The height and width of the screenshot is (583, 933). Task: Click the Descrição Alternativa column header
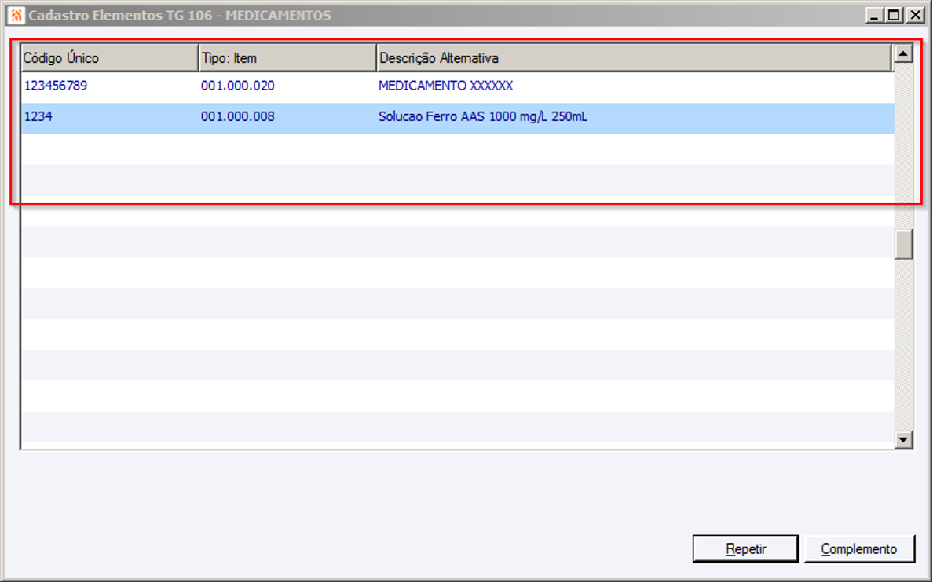click(635, 58)
